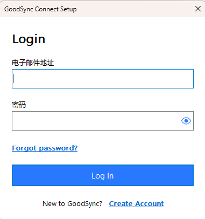
Task: Close the GoodSync Connect Setup dialog
Action: (x=198, y=9)
